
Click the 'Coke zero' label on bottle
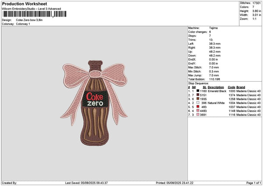pyautogui.click(x=95, y=99)
